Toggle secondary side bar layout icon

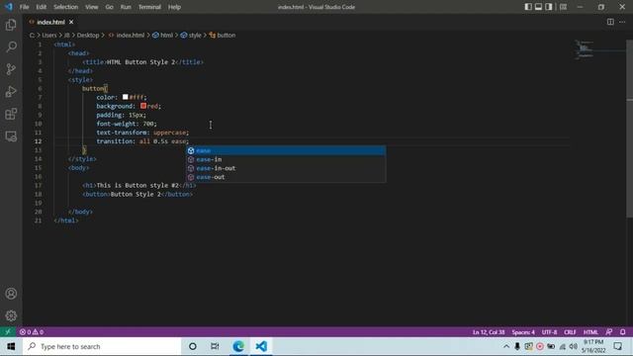[x=549, y=7]
